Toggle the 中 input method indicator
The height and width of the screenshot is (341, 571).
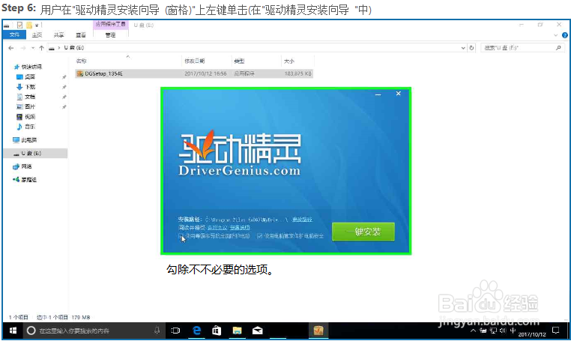513,331
